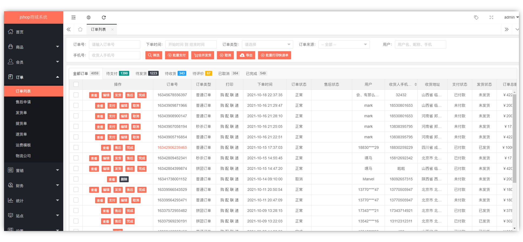Image resolution: width=523 pixels, height=242 pixels.
Task: Click the 合并发货 button
Action: tap(203, 55)
